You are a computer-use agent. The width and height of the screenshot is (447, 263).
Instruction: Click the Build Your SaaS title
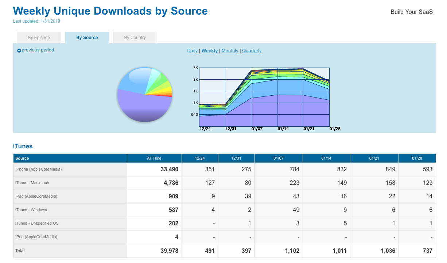point(412,12)
